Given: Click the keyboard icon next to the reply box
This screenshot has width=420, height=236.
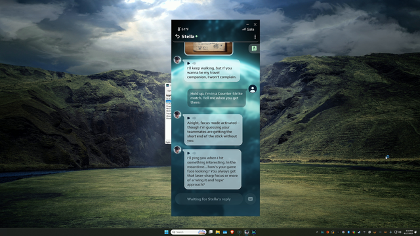Looking at the screenshot, I should point(250,199).
